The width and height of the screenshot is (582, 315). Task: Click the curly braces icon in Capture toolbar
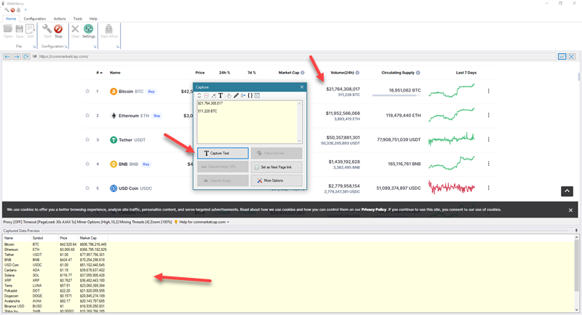[250, 95]
